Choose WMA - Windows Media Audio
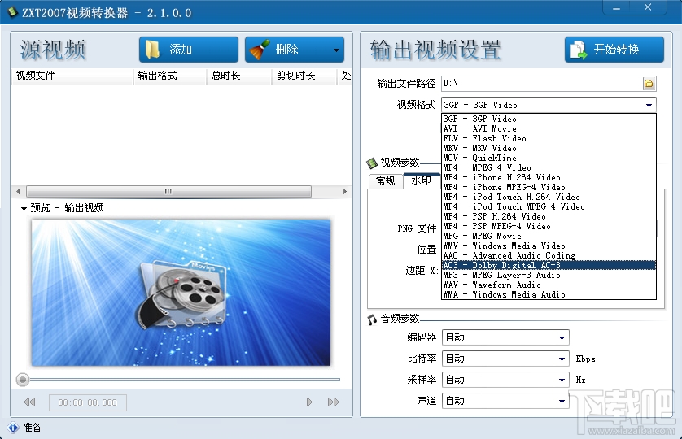Viewport: 682px width, 439px height. [x=549, y=294]
